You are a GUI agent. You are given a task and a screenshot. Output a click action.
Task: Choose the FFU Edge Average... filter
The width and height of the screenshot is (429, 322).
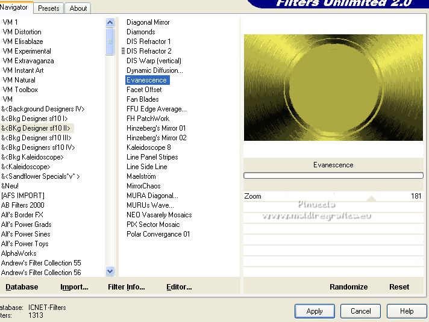point(157,109)
